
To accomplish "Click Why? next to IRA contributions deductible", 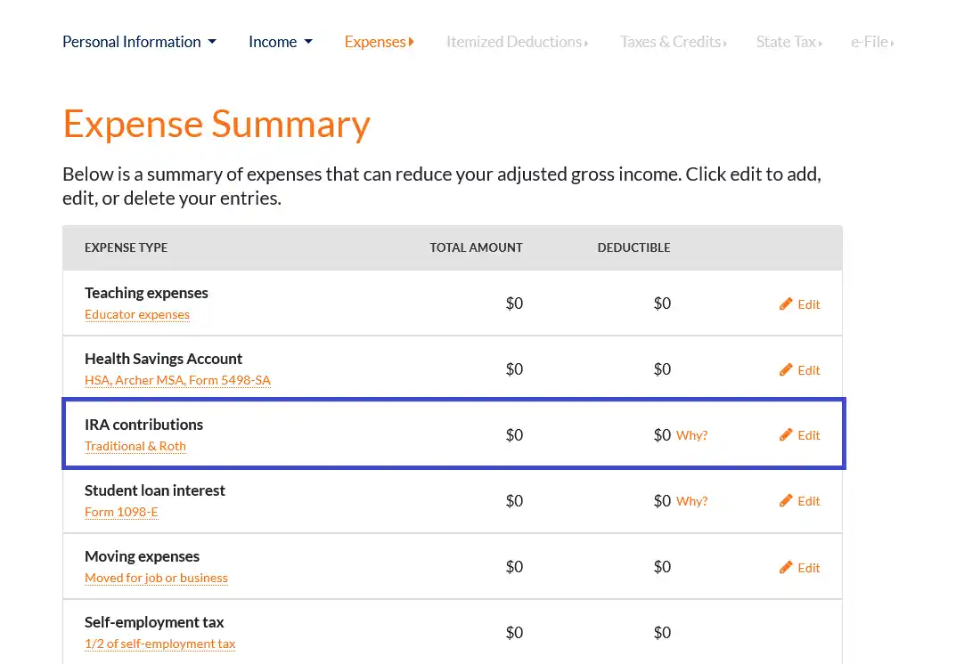I will (x=693, y=435).
